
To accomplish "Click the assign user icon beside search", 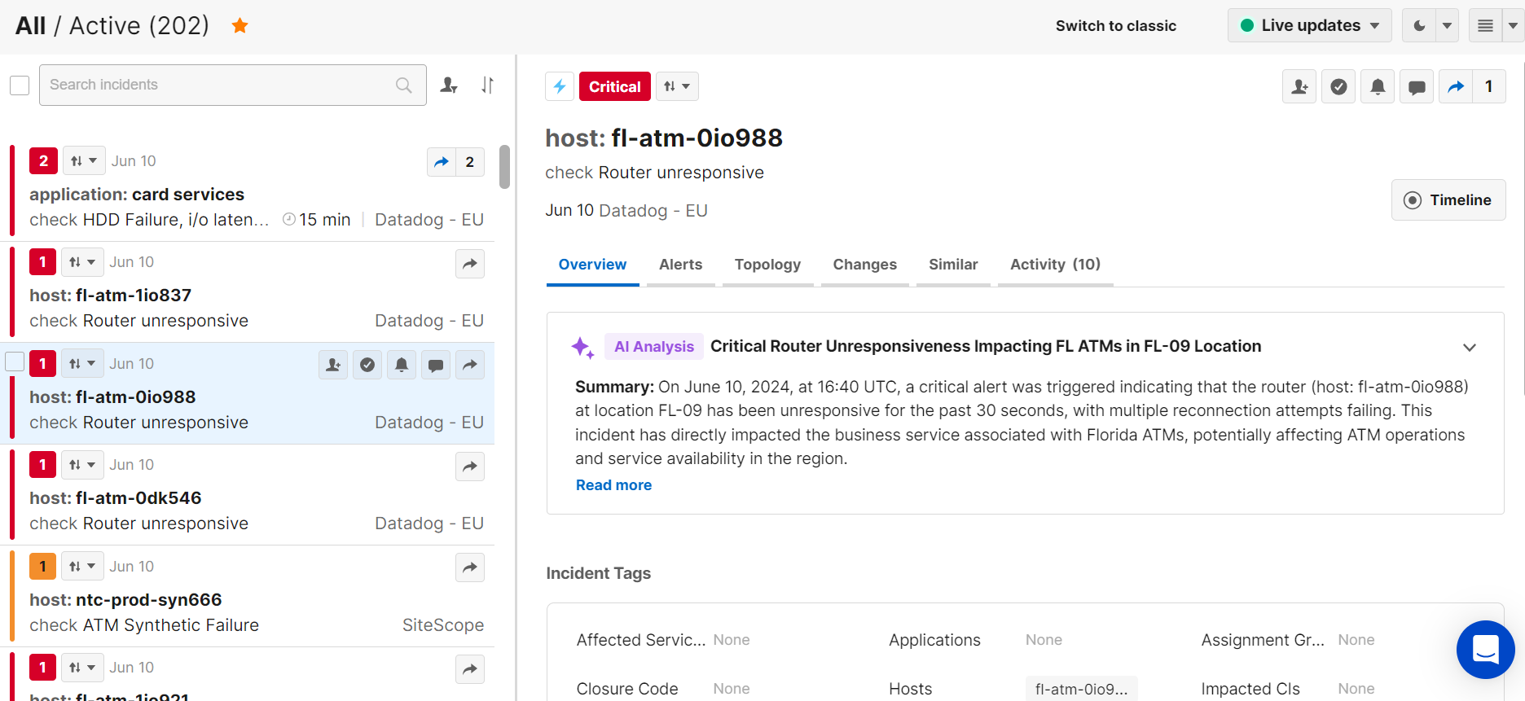I will coord(448,85).
